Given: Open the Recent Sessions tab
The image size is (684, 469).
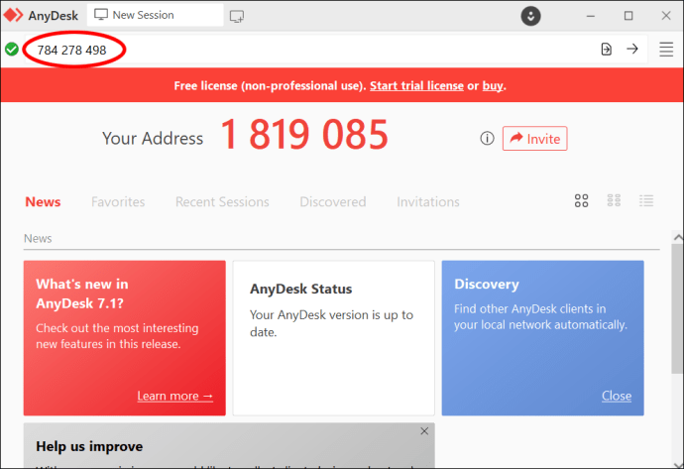Looking at the screenshot, I should tap(222, 201).
